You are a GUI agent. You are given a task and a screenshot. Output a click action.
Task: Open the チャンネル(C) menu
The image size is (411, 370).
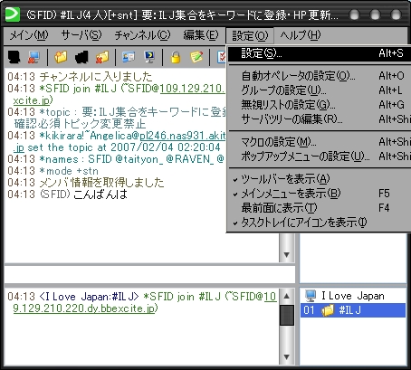click(142, 35)
